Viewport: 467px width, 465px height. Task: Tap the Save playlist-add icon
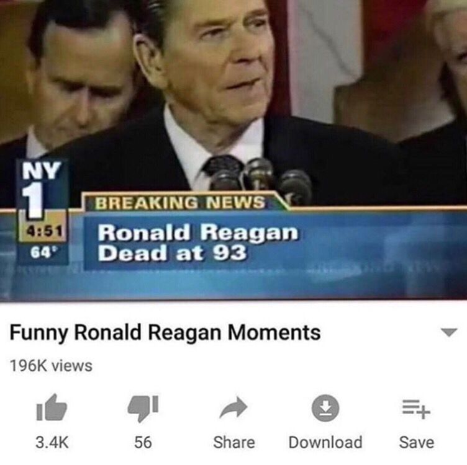416,409
